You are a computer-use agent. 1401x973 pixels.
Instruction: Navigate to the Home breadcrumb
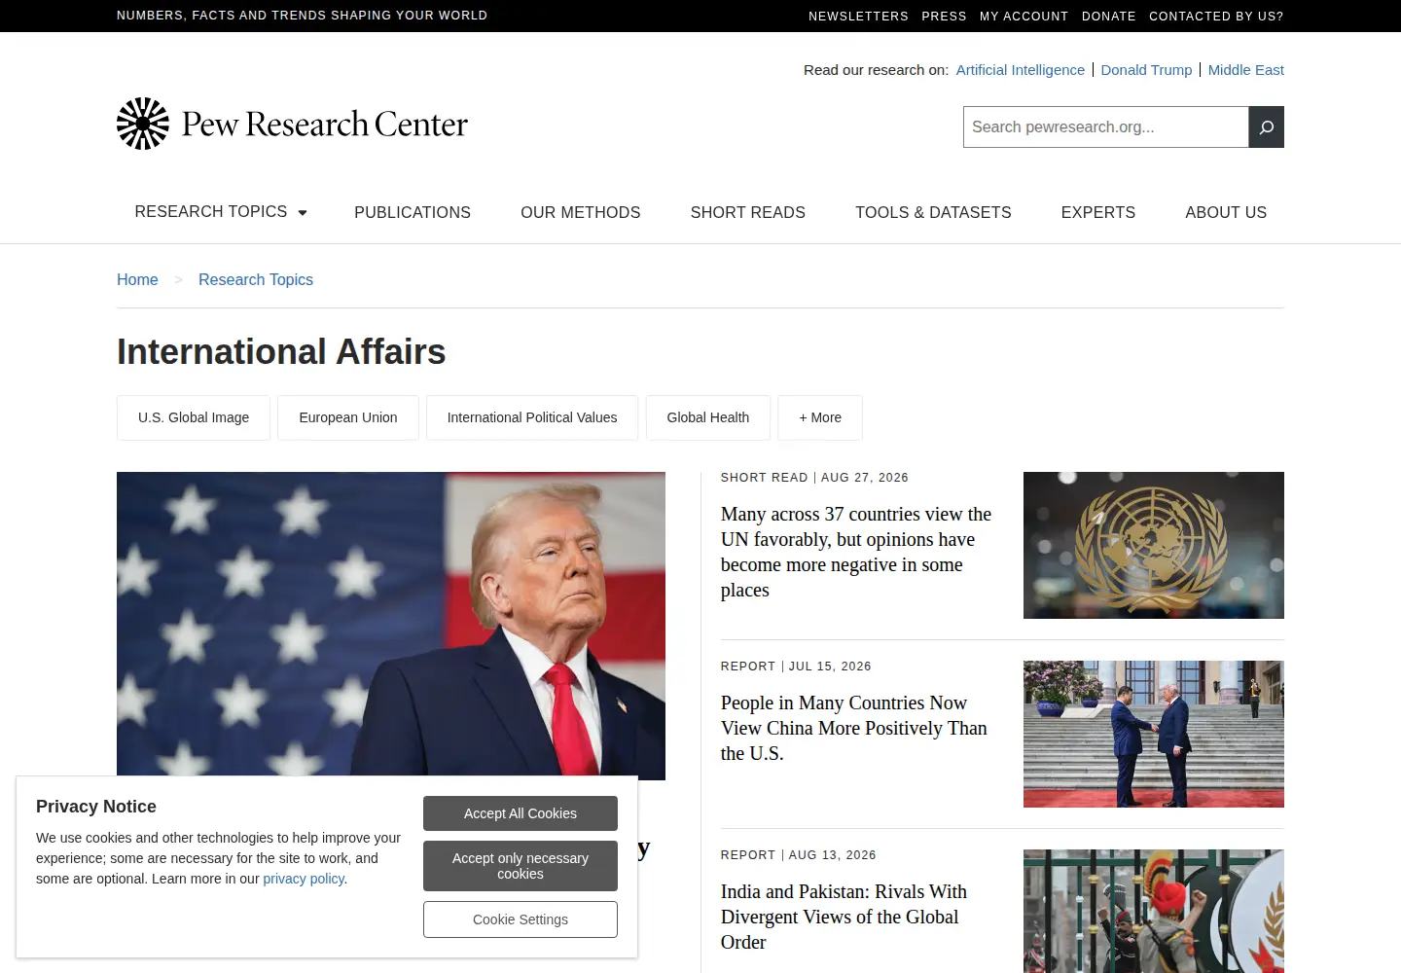(x=137, y=280)
